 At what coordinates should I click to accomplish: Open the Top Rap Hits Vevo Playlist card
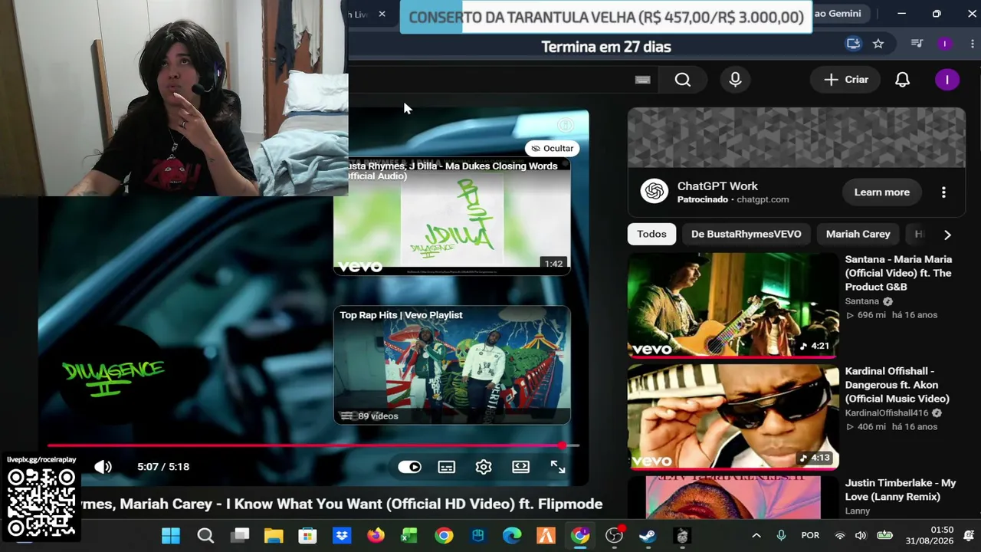click(x=452, y=366)
